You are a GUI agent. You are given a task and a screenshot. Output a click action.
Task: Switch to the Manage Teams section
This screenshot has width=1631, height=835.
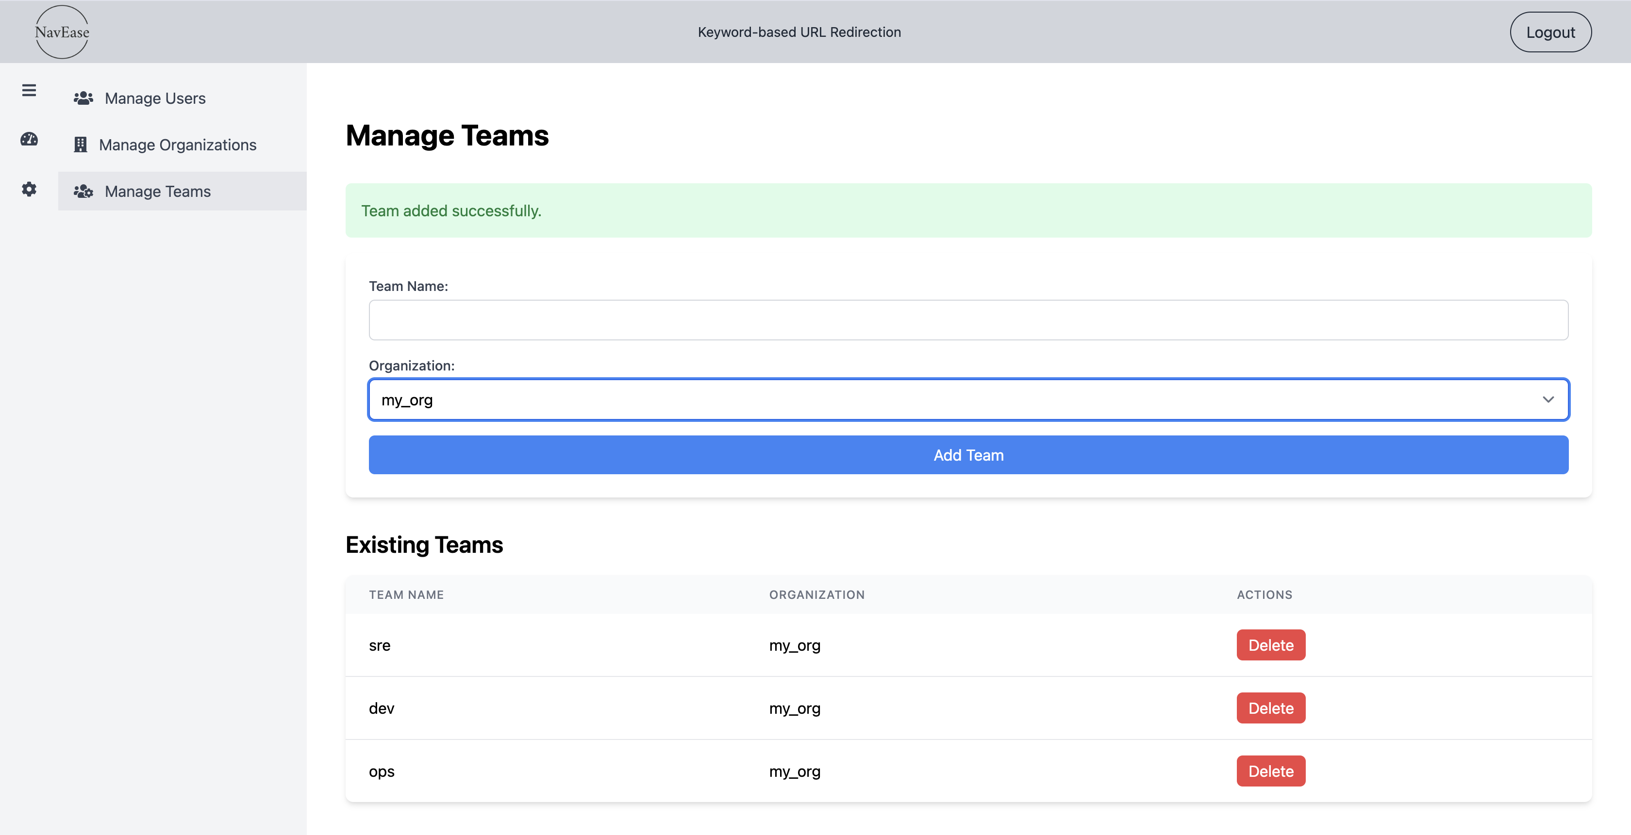[157, 191]
